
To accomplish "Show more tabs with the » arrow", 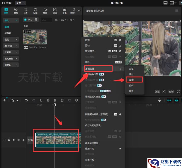I will [79, 11].
